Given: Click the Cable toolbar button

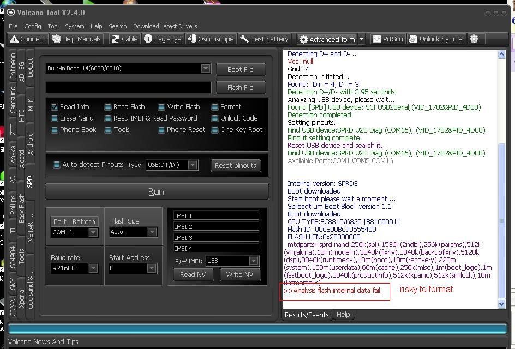Looking at the screenshot, I should tap(125, 39).
